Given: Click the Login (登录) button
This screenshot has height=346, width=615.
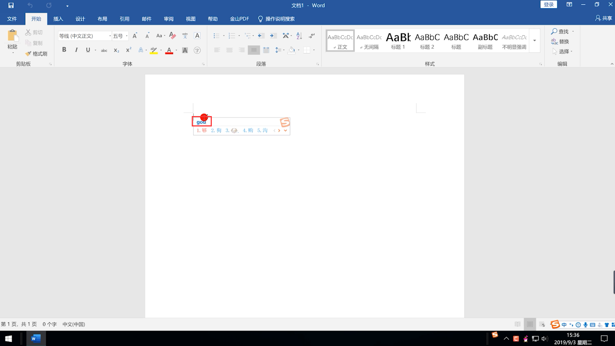Looking at the screenshot, I should (x=548, y=4).
